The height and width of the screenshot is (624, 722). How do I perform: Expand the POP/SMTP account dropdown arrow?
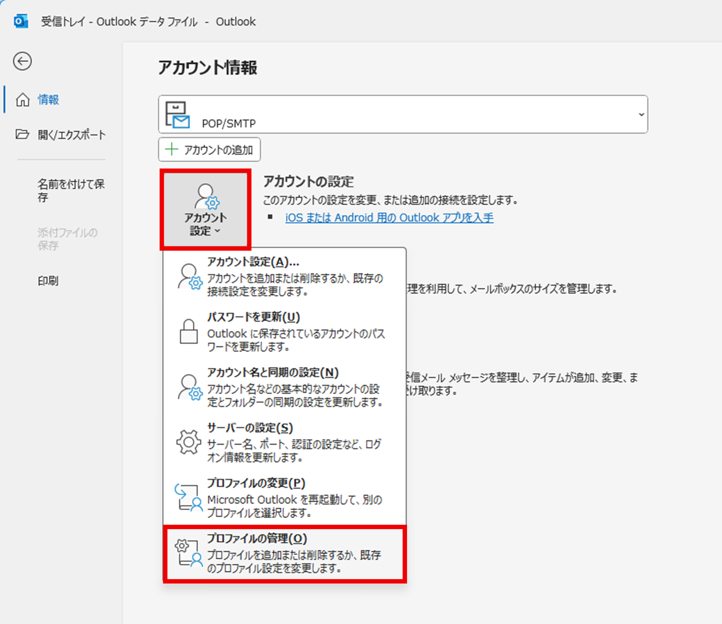pos(641,115)
